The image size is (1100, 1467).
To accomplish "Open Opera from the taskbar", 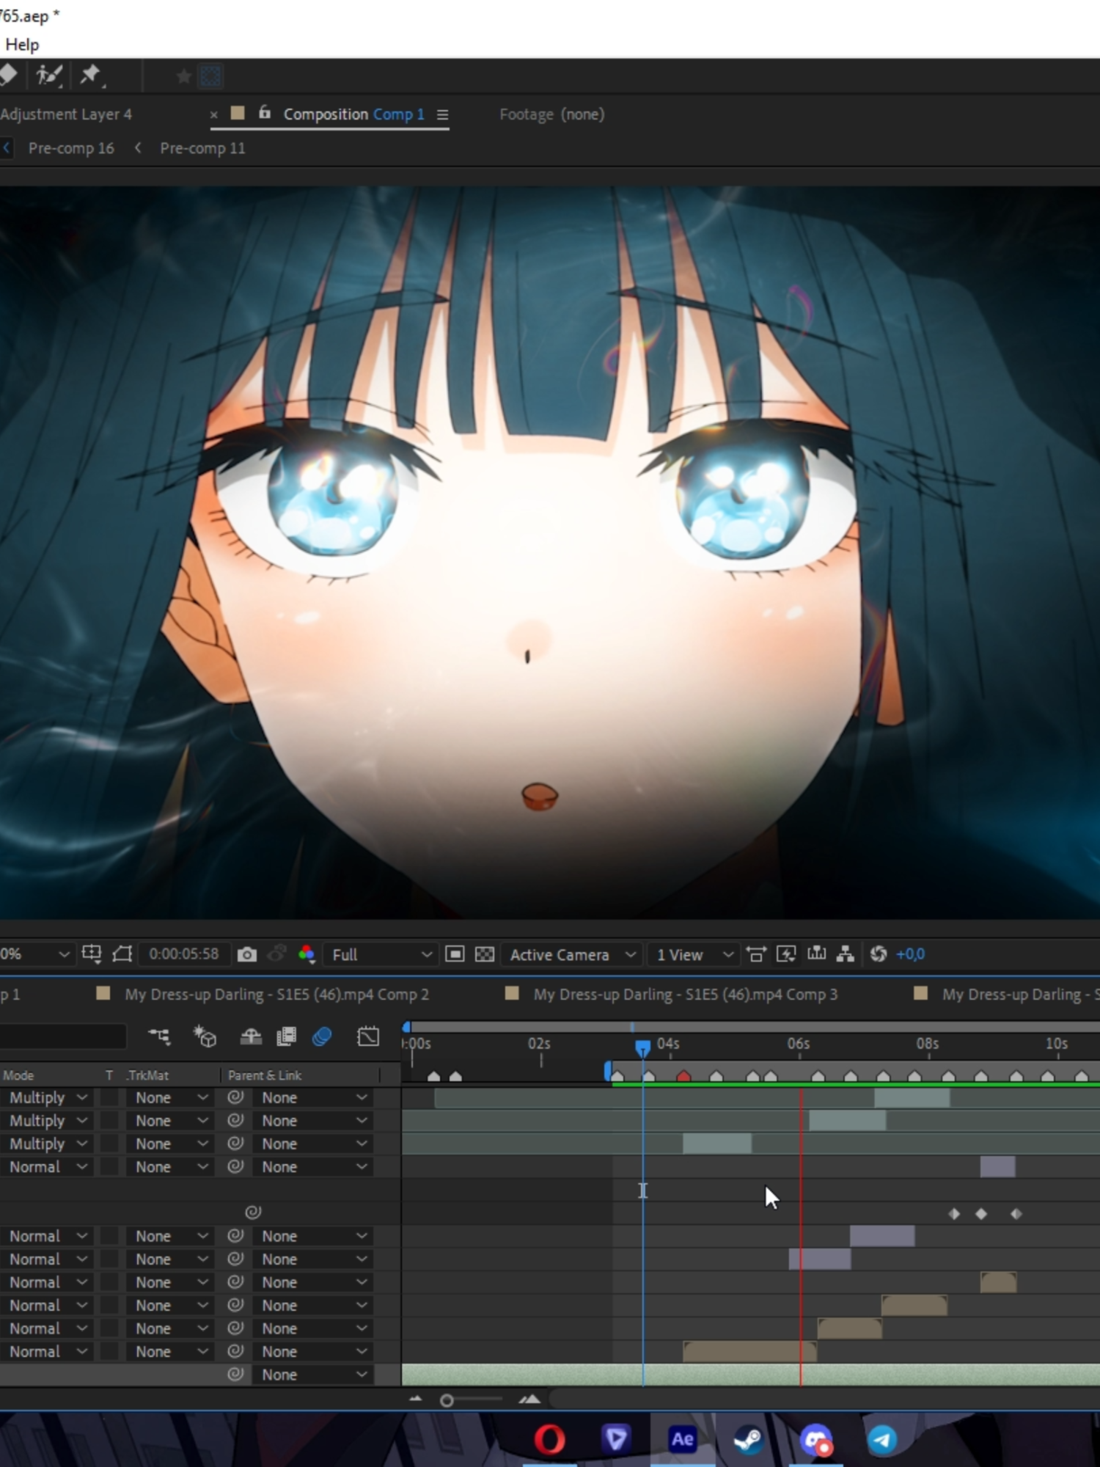I will point(549,1439).
